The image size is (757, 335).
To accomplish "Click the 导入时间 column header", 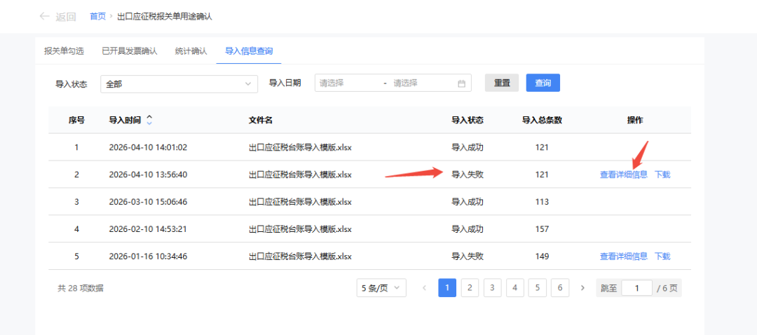I will (125, 121).
